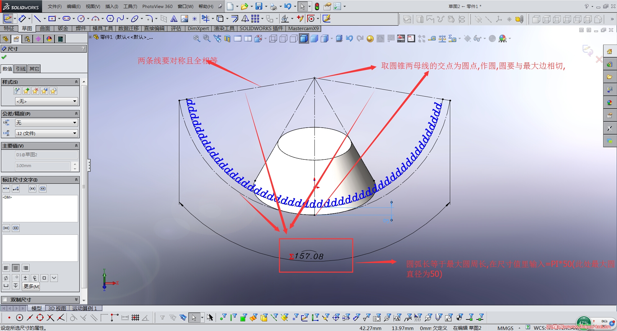Switch to the DimXpert ribbon tab

(198, 29)
